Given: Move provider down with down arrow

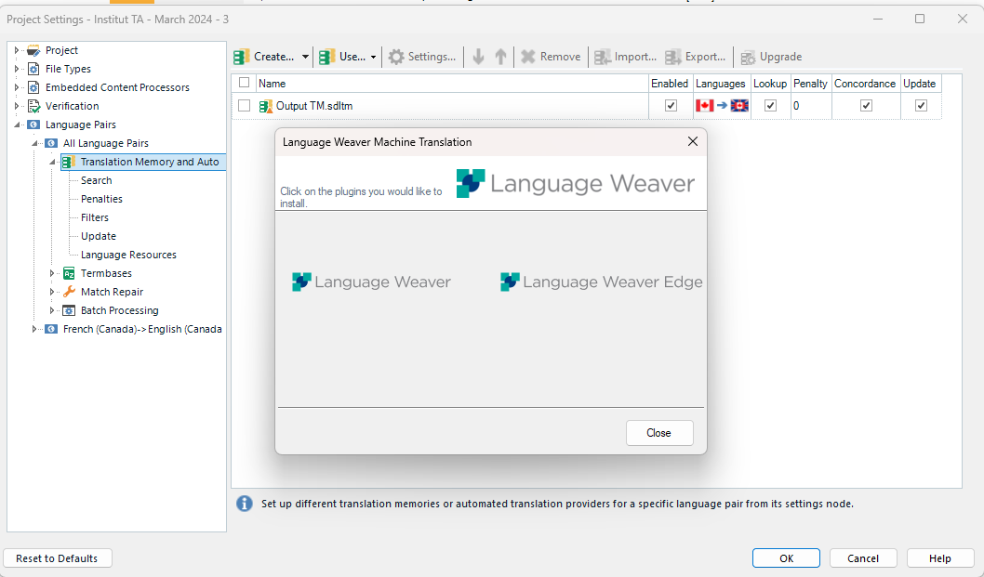Looking at the screenshot, I should pos(478,57).
